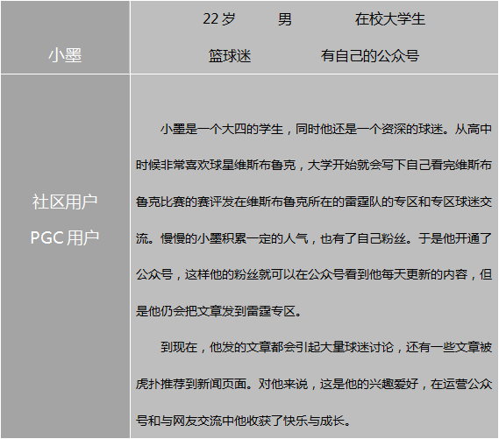Viewport: 499px width, 439px height.
Task: Select the 在校大学生 label
Action: pyautogui.click(x=390, y=18)
